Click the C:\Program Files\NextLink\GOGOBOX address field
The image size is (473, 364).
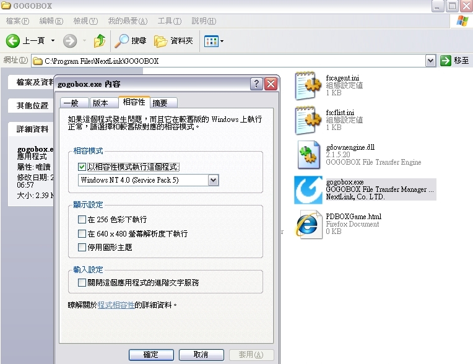point(228,61)
